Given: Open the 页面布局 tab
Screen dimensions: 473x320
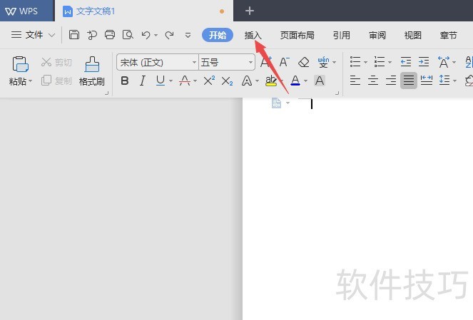Looking at the screenshot, I should 297,35.
